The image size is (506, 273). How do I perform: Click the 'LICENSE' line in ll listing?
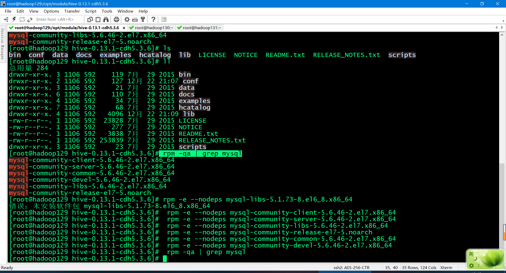(x=108, y=121)
